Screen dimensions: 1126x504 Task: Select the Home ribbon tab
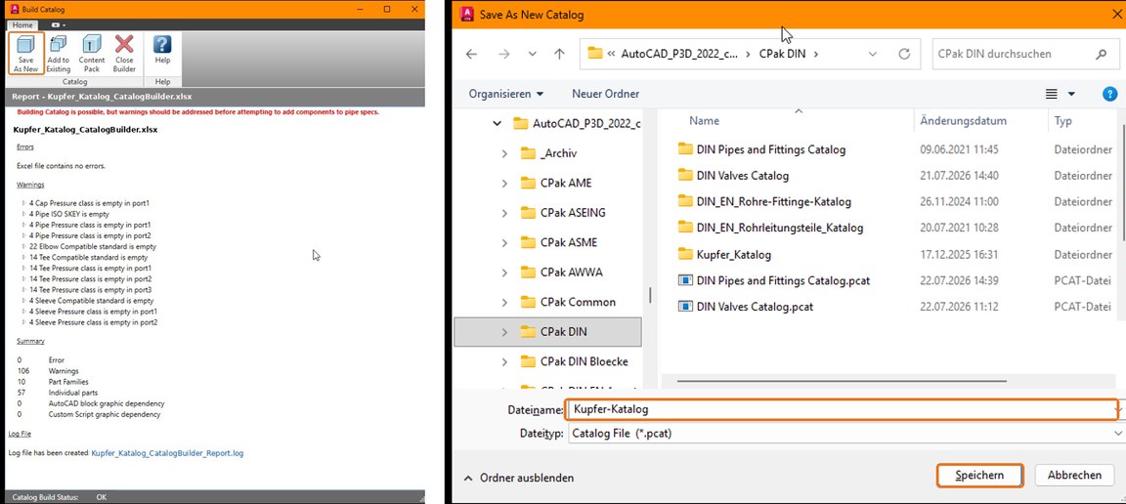click(x=22, y=25)
